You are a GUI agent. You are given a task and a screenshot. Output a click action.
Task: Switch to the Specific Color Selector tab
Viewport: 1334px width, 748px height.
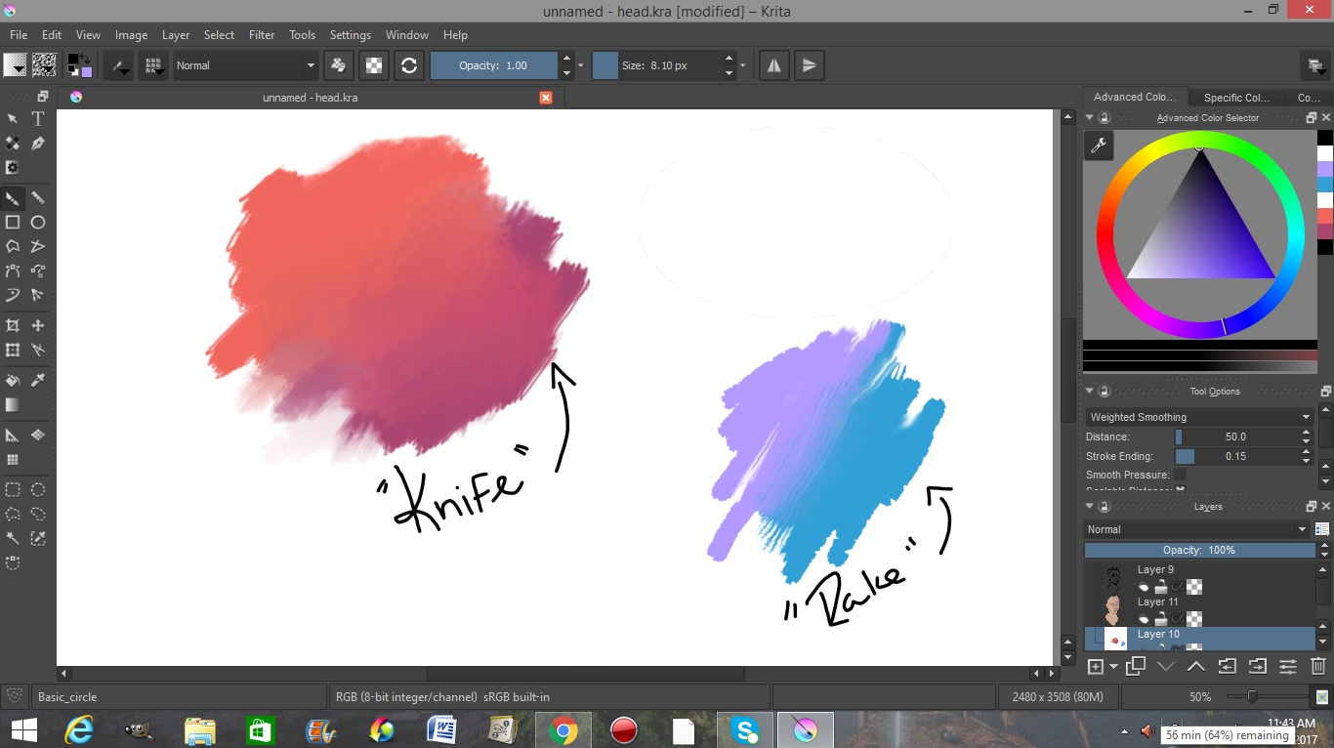(x=1235, y=98)
